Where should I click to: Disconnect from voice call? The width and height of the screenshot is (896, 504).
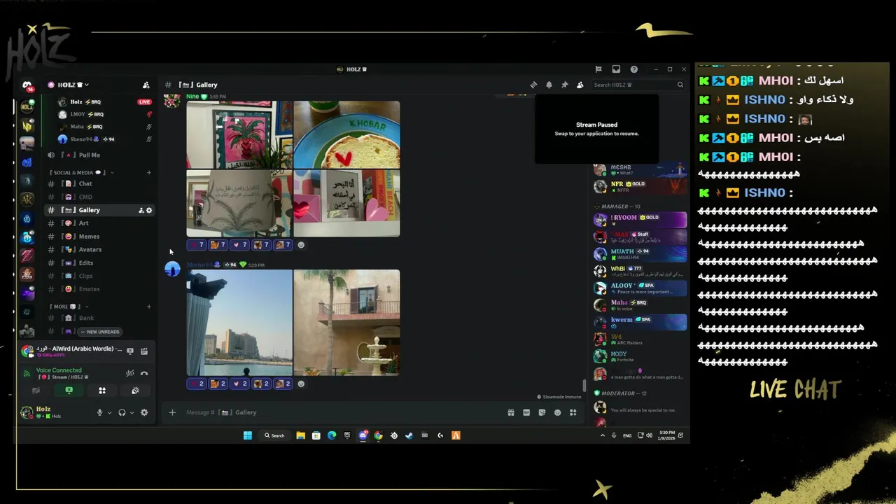pos(144,373)
